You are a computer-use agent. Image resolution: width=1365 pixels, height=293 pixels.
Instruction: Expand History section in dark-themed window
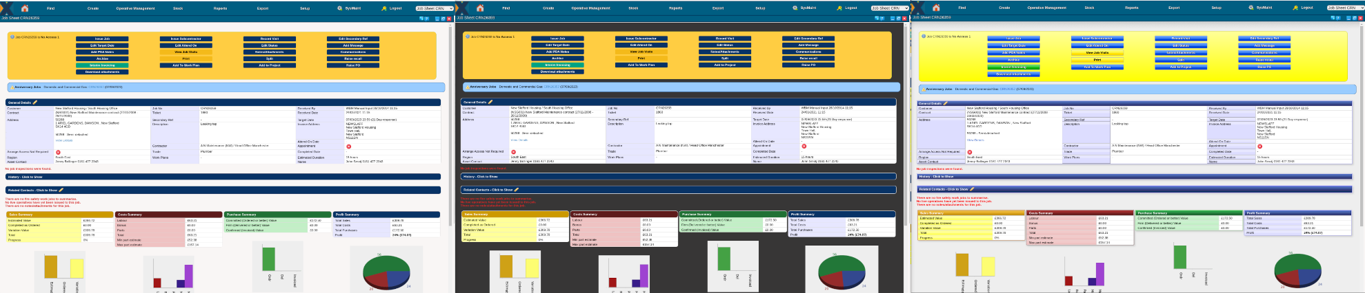(x=678, y=177)
